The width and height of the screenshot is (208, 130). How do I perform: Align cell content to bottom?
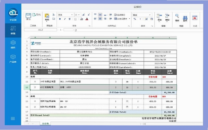click(105, 15)
